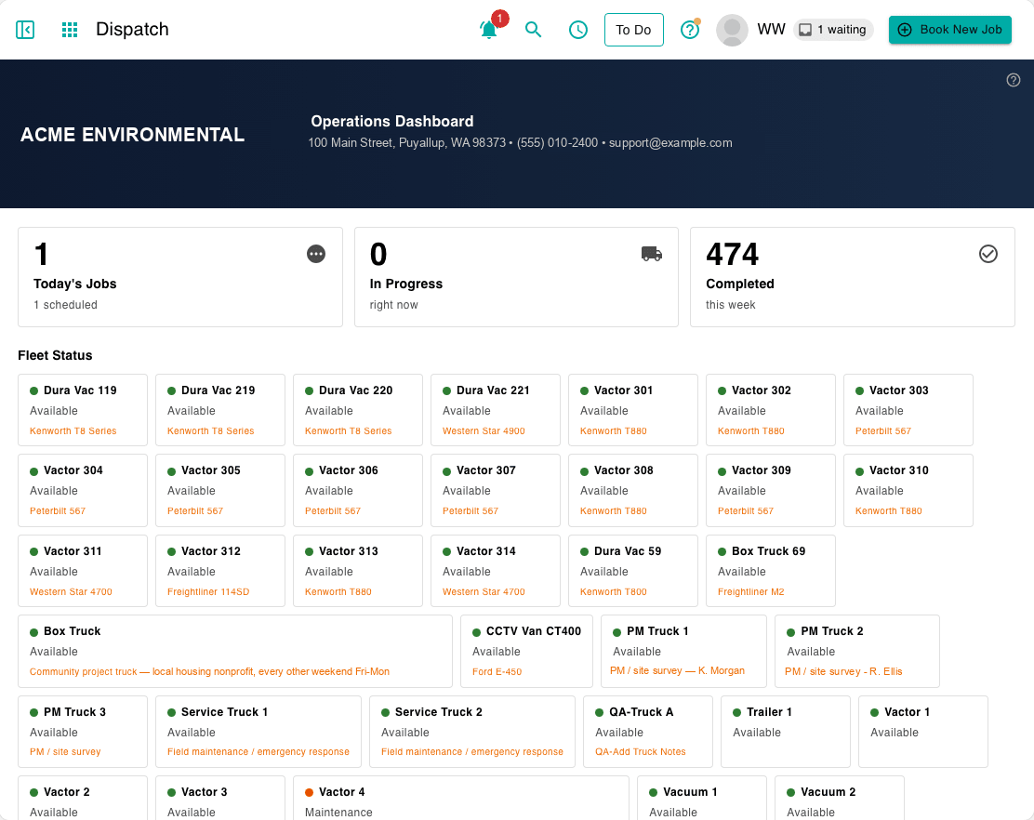
Task: Select the Vactor 306 fleet card
Action: 358,490
